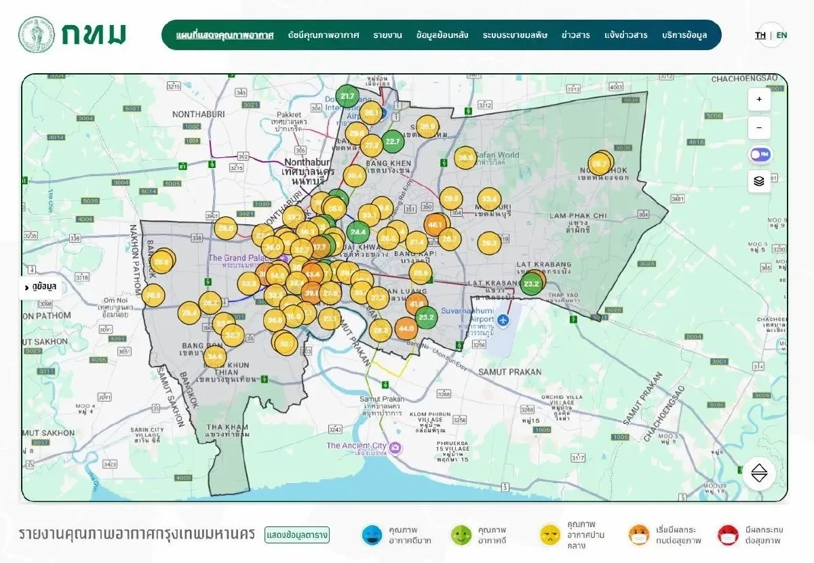Click the green กทม logo emblem
Image resolution: width=814 pixels, height=563 pixels.
(x=37, y=35)
